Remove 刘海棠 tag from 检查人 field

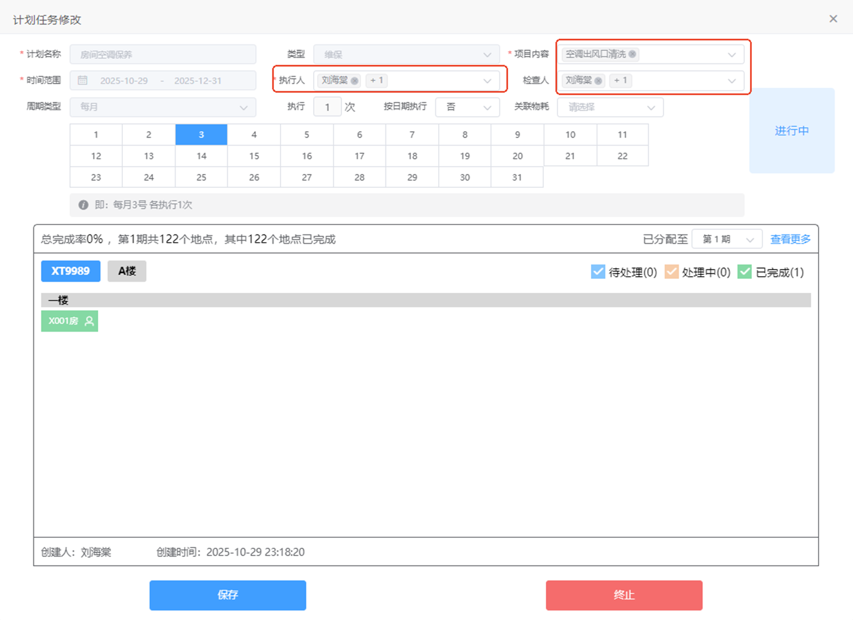click(x=598, y=81)
